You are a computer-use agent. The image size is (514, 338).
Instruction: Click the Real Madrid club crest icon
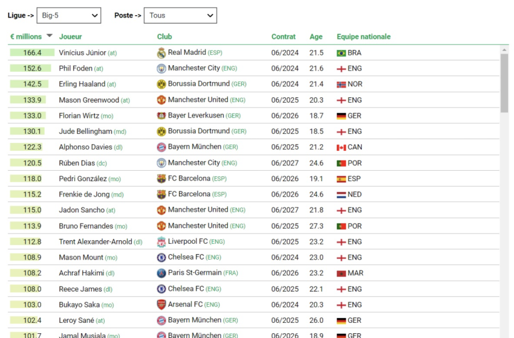161,53
